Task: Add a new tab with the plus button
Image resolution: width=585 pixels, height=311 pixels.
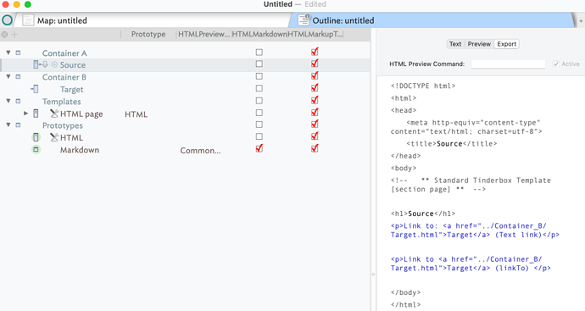Action: (x=581, y=21)
